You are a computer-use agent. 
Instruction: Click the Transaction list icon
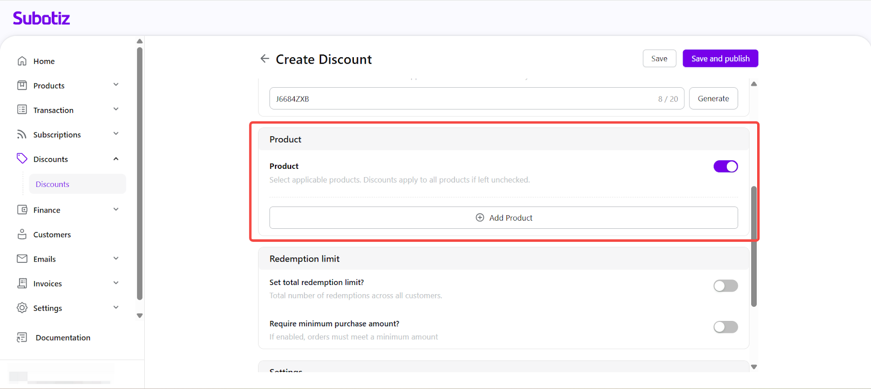click(22, 110)
